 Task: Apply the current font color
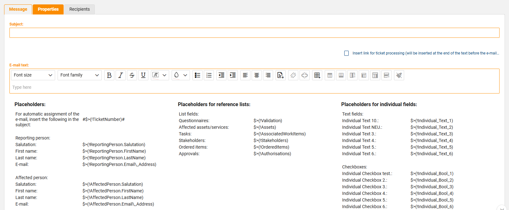[x=156, y=75]
